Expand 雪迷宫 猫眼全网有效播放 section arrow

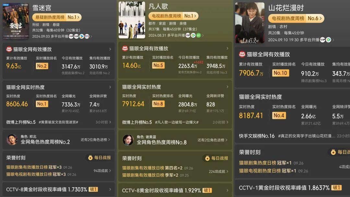(x=110, y=49)
